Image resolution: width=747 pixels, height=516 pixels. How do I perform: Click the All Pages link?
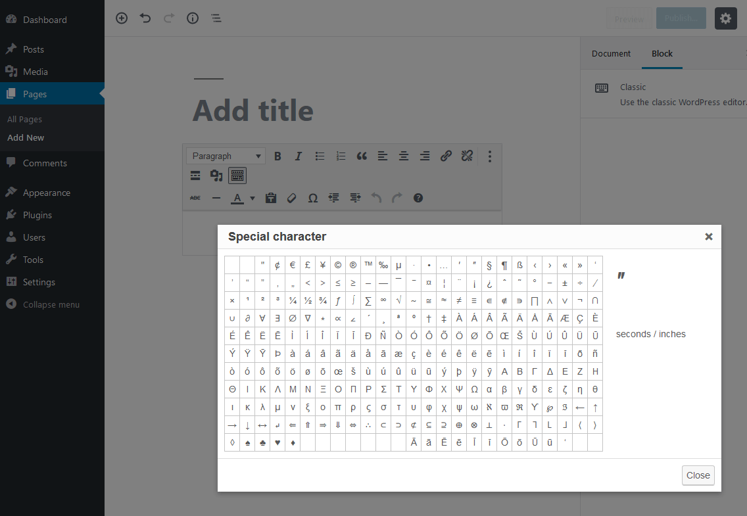25,120
